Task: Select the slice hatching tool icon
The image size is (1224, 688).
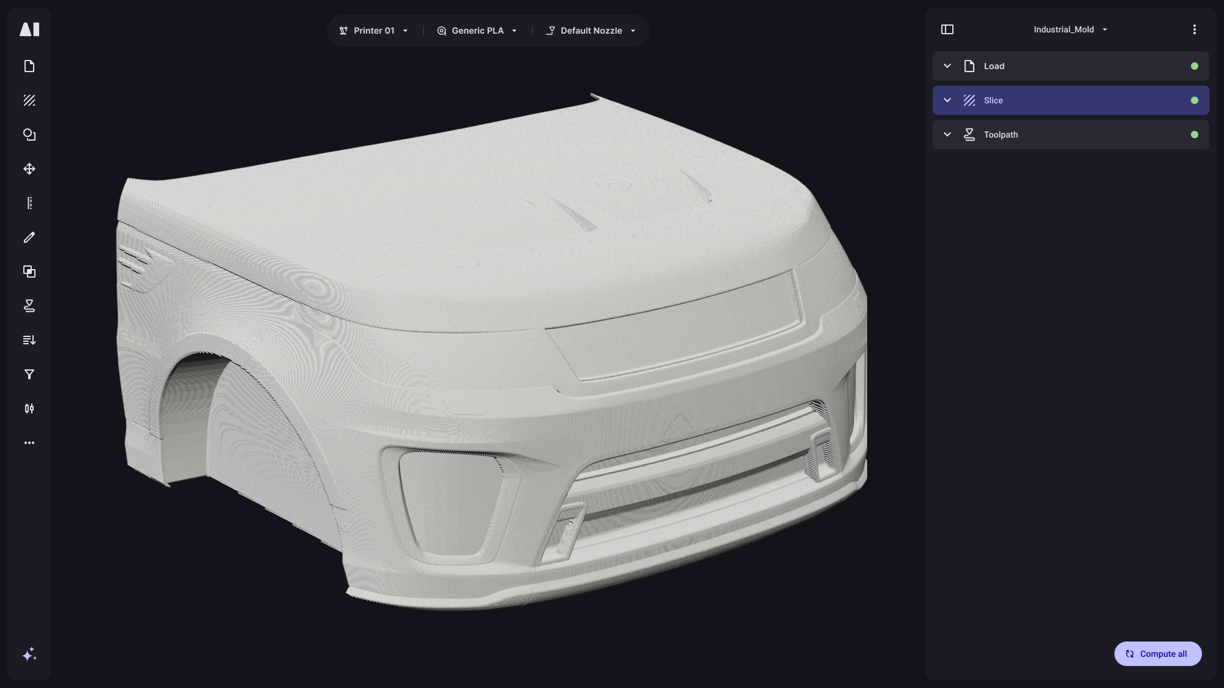Action: pos(29,100)
